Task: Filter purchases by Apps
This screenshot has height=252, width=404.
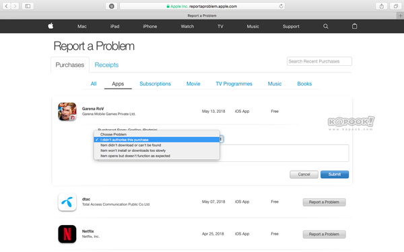Action: (118, 84)
